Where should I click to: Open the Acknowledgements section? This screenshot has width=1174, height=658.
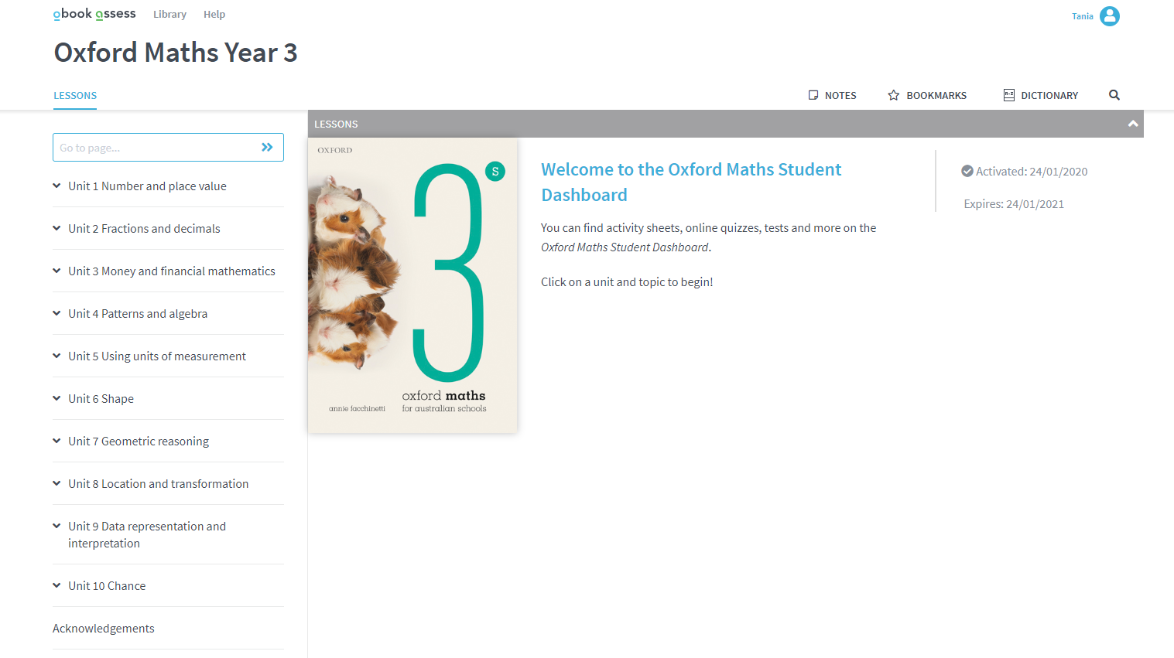[103, 628]
